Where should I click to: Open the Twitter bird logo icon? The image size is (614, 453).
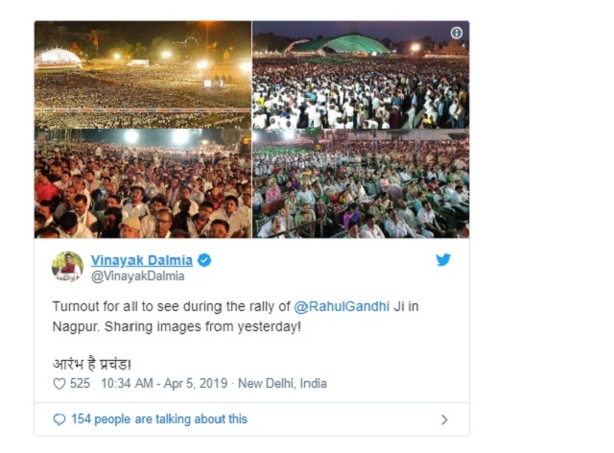point(443,259)
